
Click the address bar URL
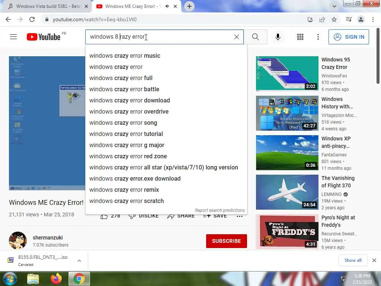[95, 19]
